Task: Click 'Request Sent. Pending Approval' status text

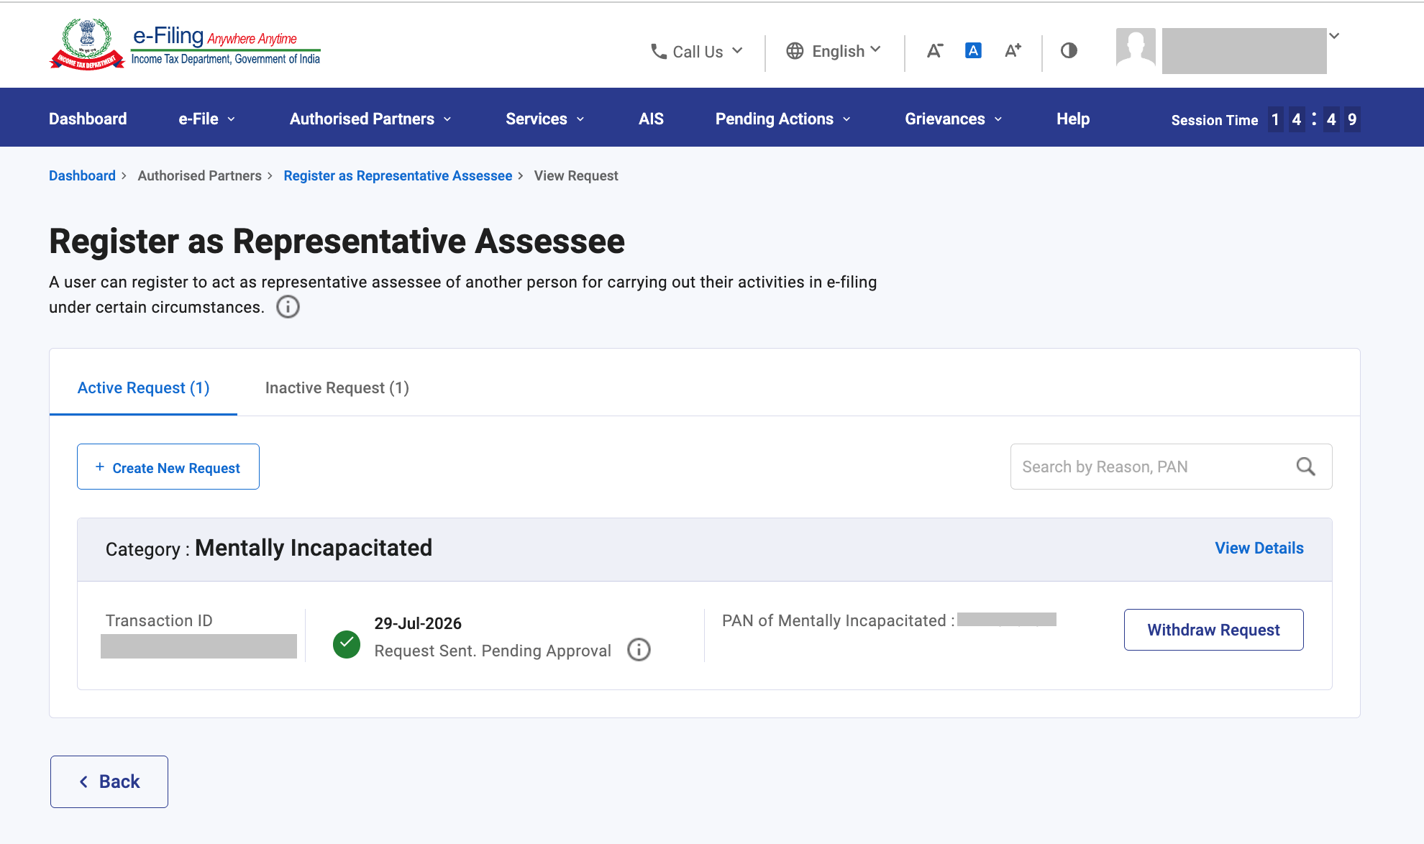Action: (x=493, y=651)
